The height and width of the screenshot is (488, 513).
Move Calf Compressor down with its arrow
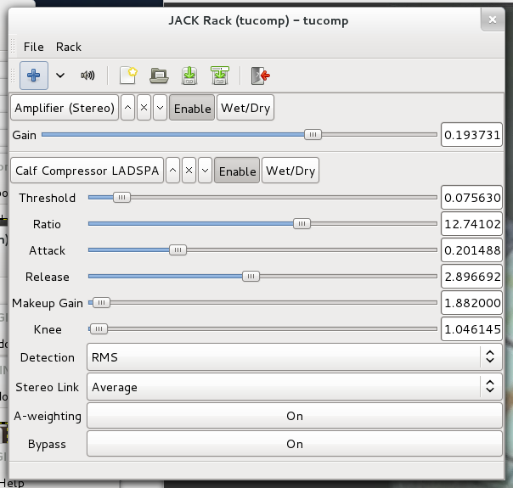206,171
